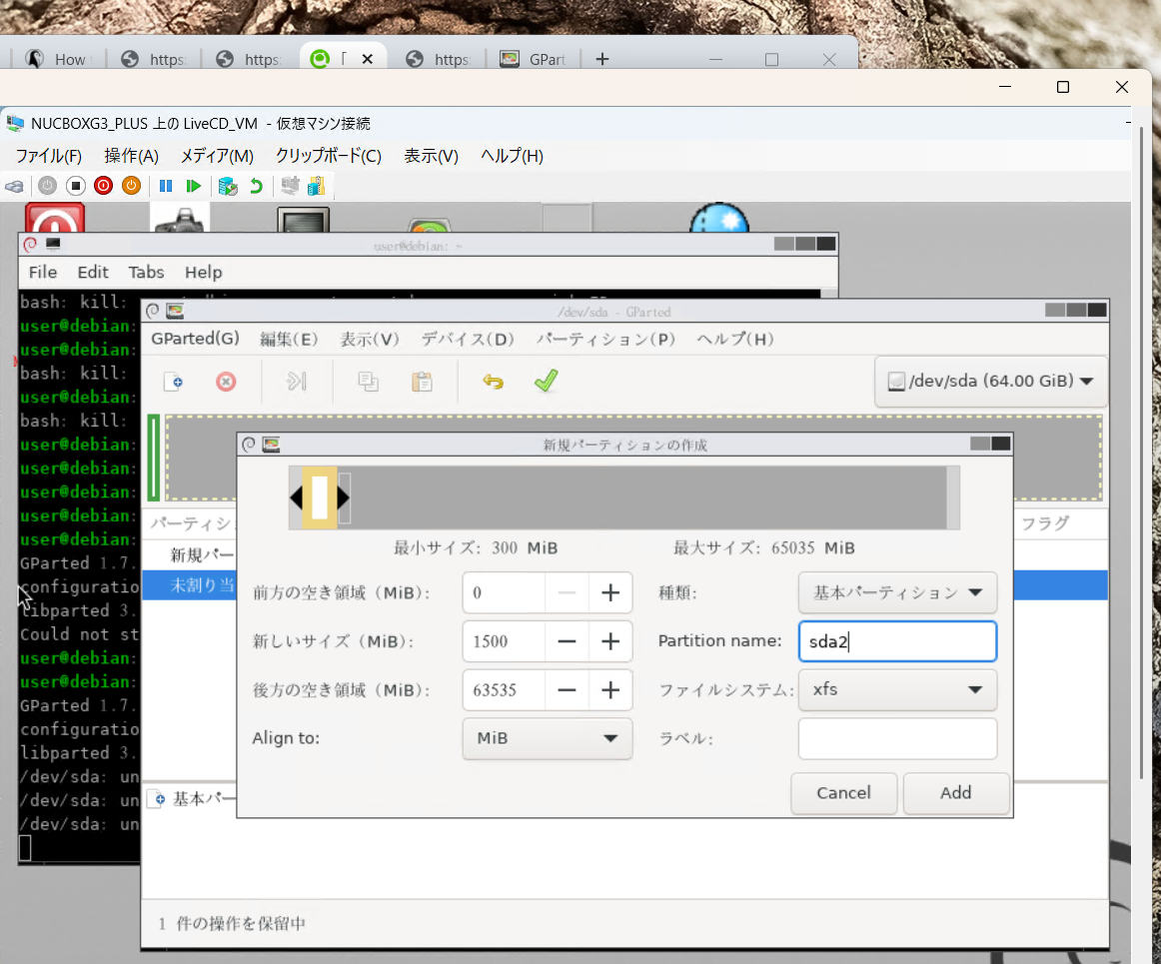Open a new browser tab with plus

(601, 59)
